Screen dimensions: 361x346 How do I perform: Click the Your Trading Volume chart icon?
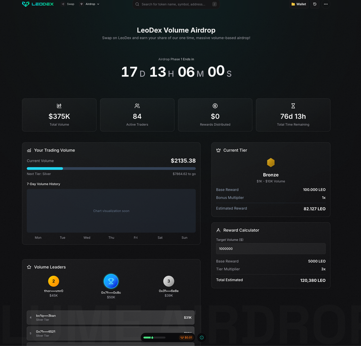coord(29,150)
